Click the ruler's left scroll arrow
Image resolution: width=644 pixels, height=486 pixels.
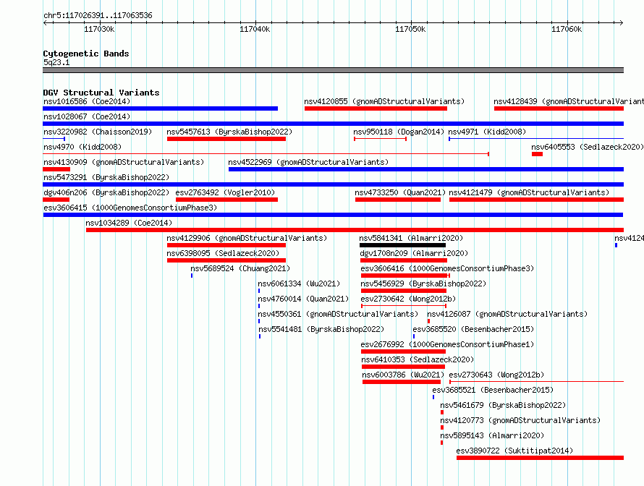pos(45,22)
